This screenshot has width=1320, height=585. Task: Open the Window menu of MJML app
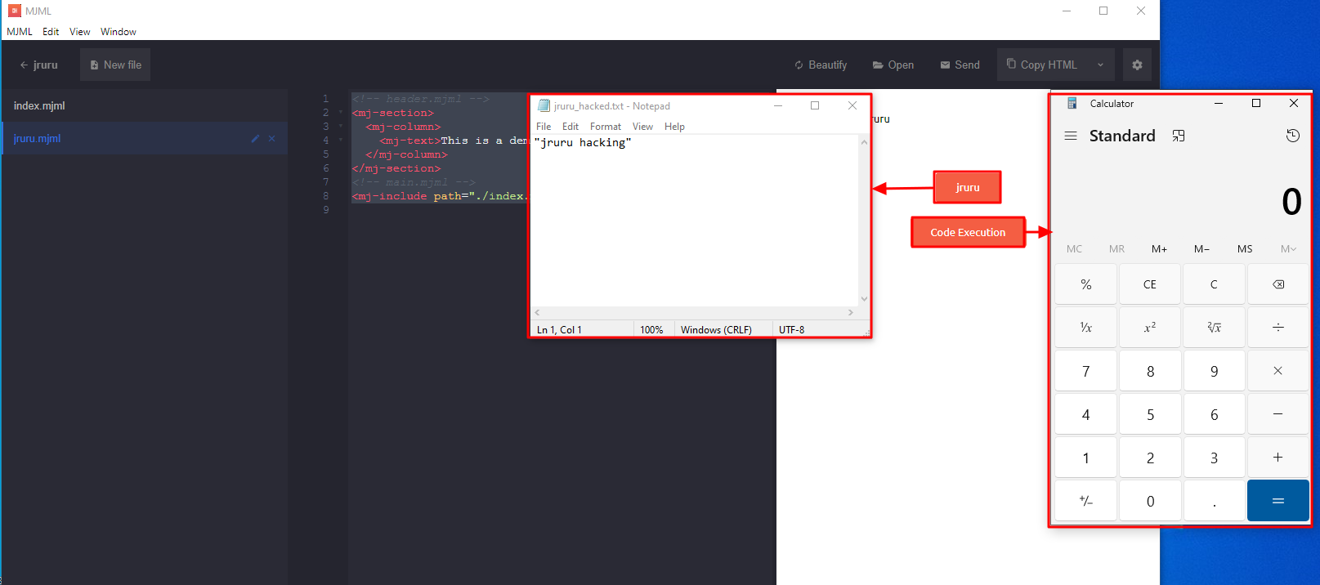coord(119,32)
